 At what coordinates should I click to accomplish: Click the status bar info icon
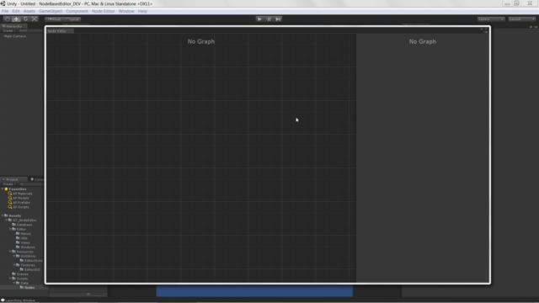[x=3, y=300]
